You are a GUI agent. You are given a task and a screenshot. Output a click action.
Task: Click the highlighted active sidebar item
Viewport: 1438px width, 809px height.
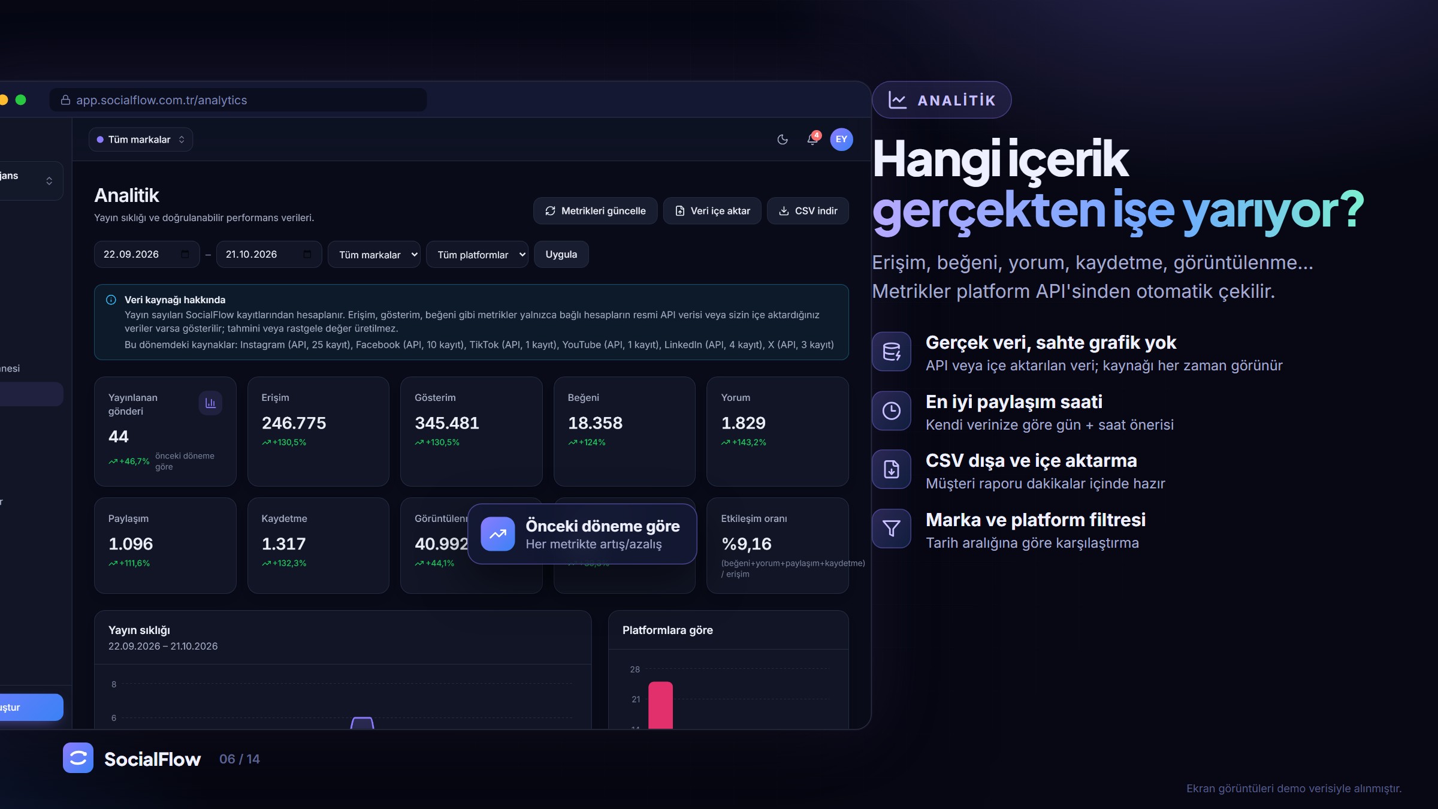(x=31, y=394)
